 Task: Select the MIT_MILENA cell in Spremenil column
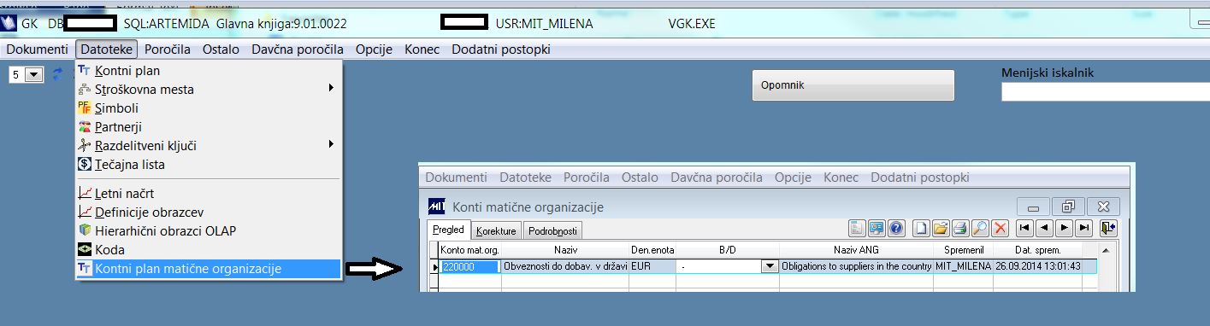[x=963, y=266]
